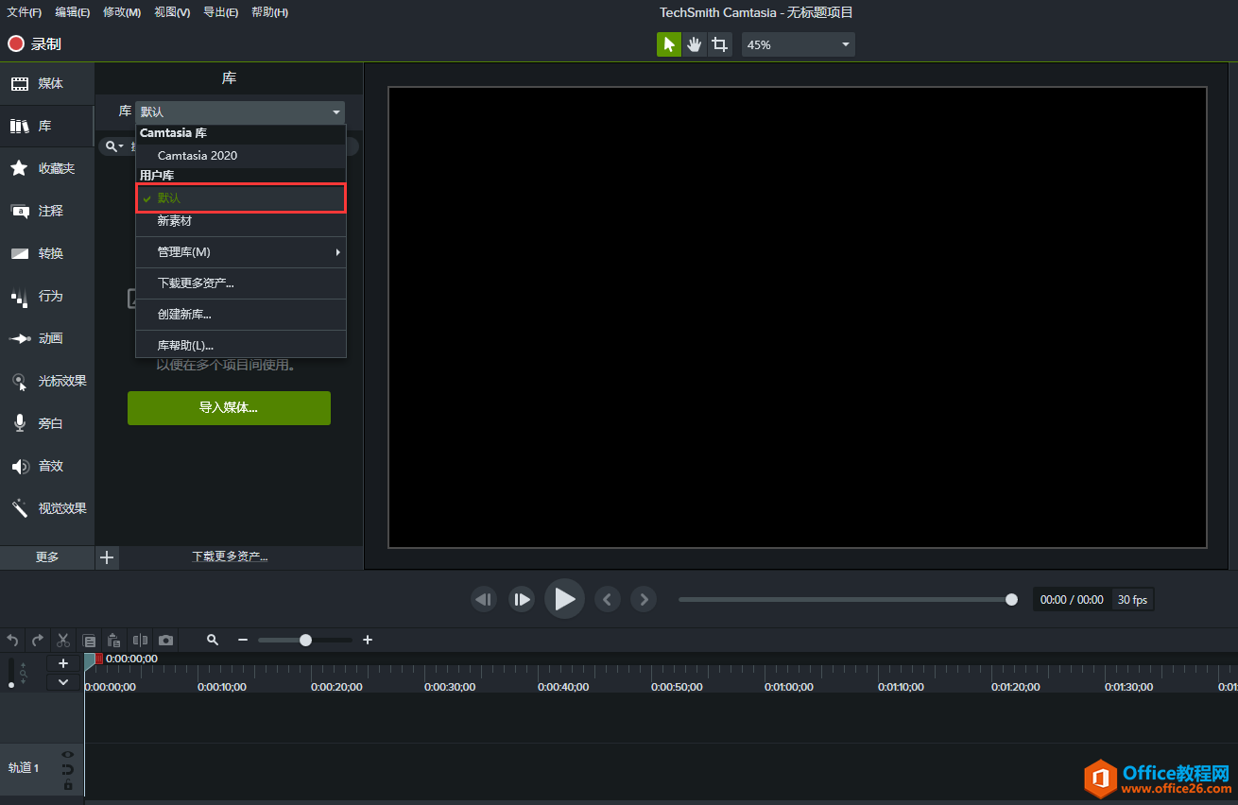
Task: Click the previous marker left-arrow button
Action: tap(608, 599)
